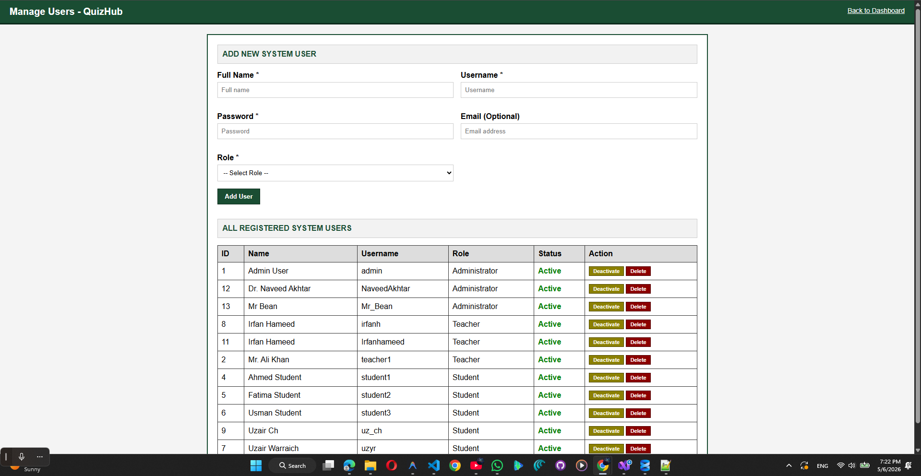The width and height of the screenshot is (921, 476).
Task: Deactivate Dr. Naveed Akhtar's account
Action: [x=606, y=289]
